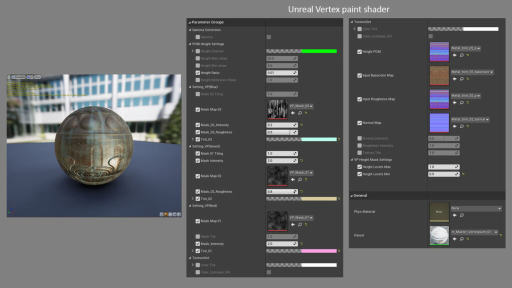The width and height of the screenshot is (512, 288).
Task: Use selected asset arrow for Input Basecolor Map
Action: click(x=454, y=79)
